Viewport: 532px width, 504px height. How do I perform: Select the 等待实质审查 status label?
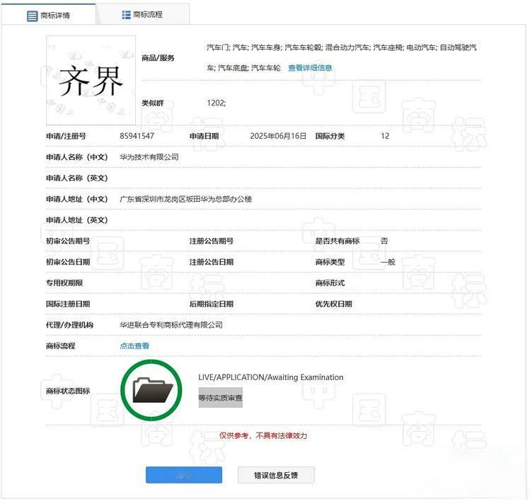(221, 397)
